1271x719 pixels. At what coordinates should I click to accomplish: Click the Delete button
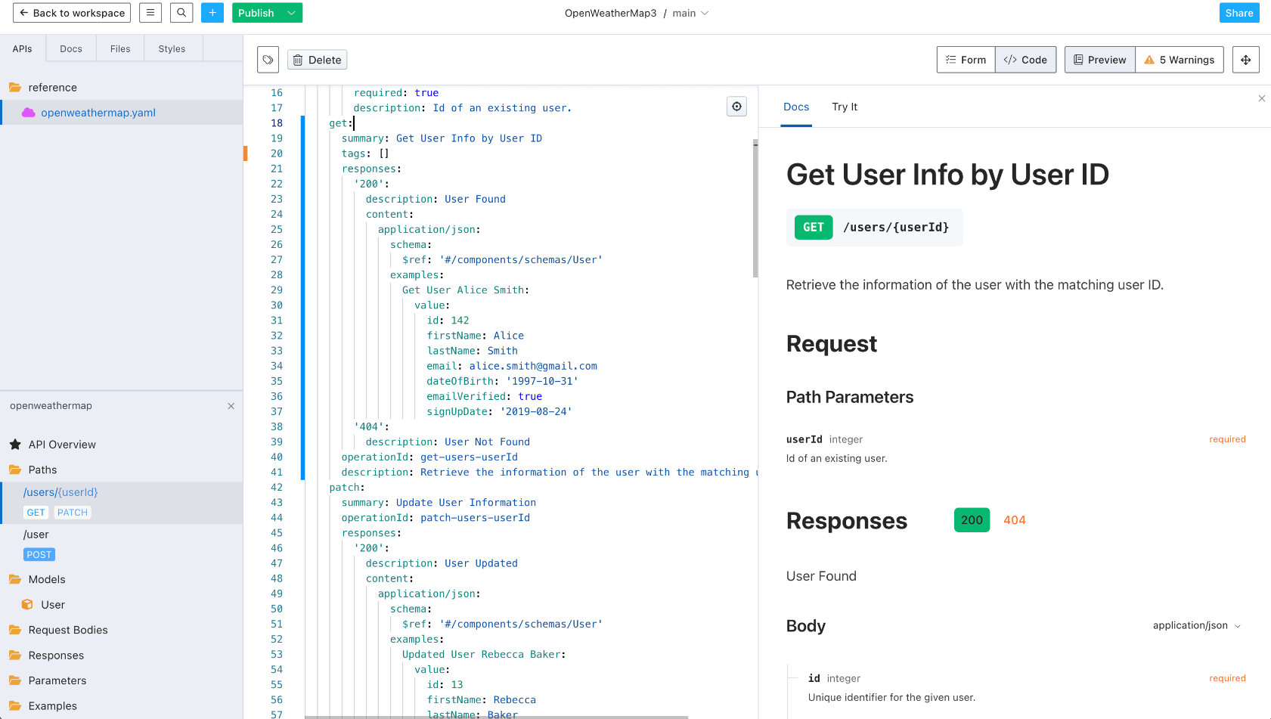coord(318,60)
